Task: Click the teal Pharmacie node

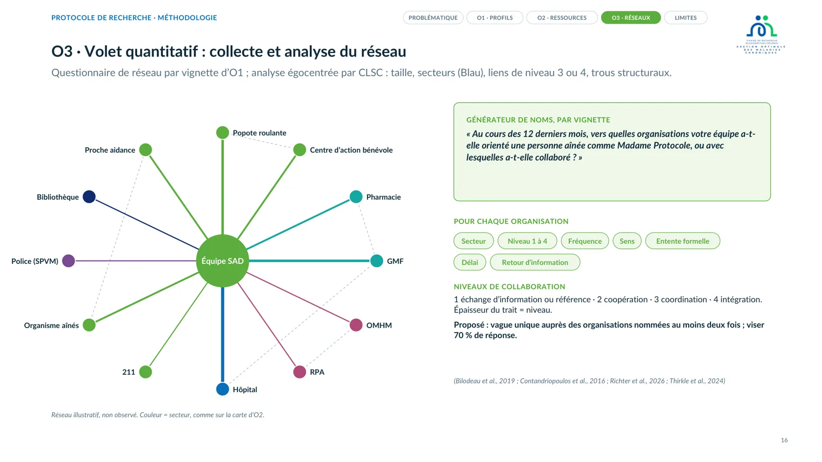Action: click(x=356, y=197)
